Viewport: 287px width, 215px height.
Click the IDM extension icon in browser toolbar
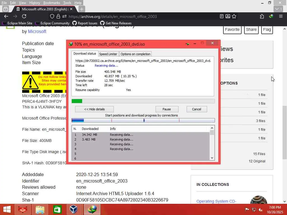pyautogui.click(x=271, y=17)
